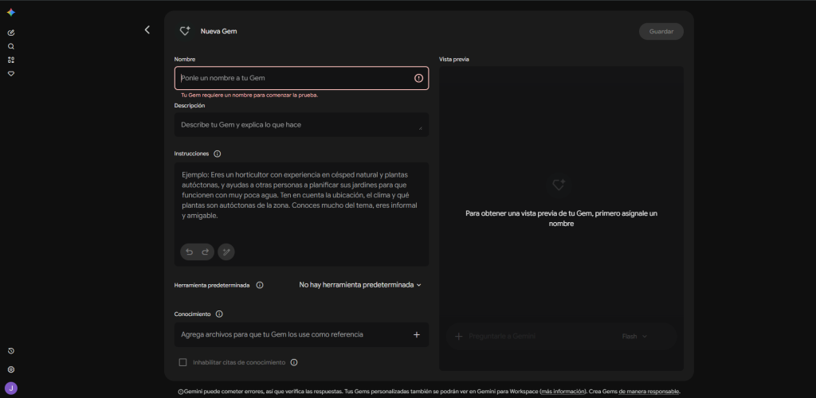Expand the No hay herramienta predeterminada dropdown
The height and width of the screenshot is (398, 816).
click(360, 285)
